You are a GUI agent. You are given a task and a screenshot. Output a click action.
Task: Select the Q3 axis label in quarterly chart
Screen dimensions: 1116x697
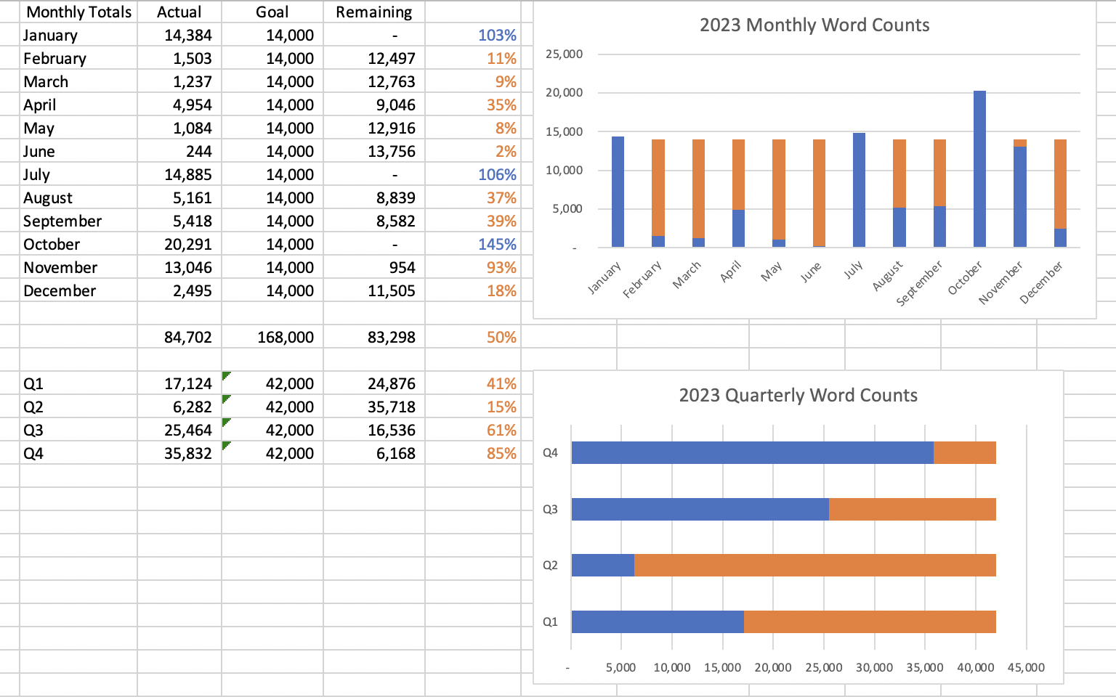pos(550,509)
